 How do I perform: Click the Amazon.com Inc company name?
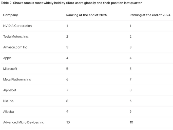[15, 47]
